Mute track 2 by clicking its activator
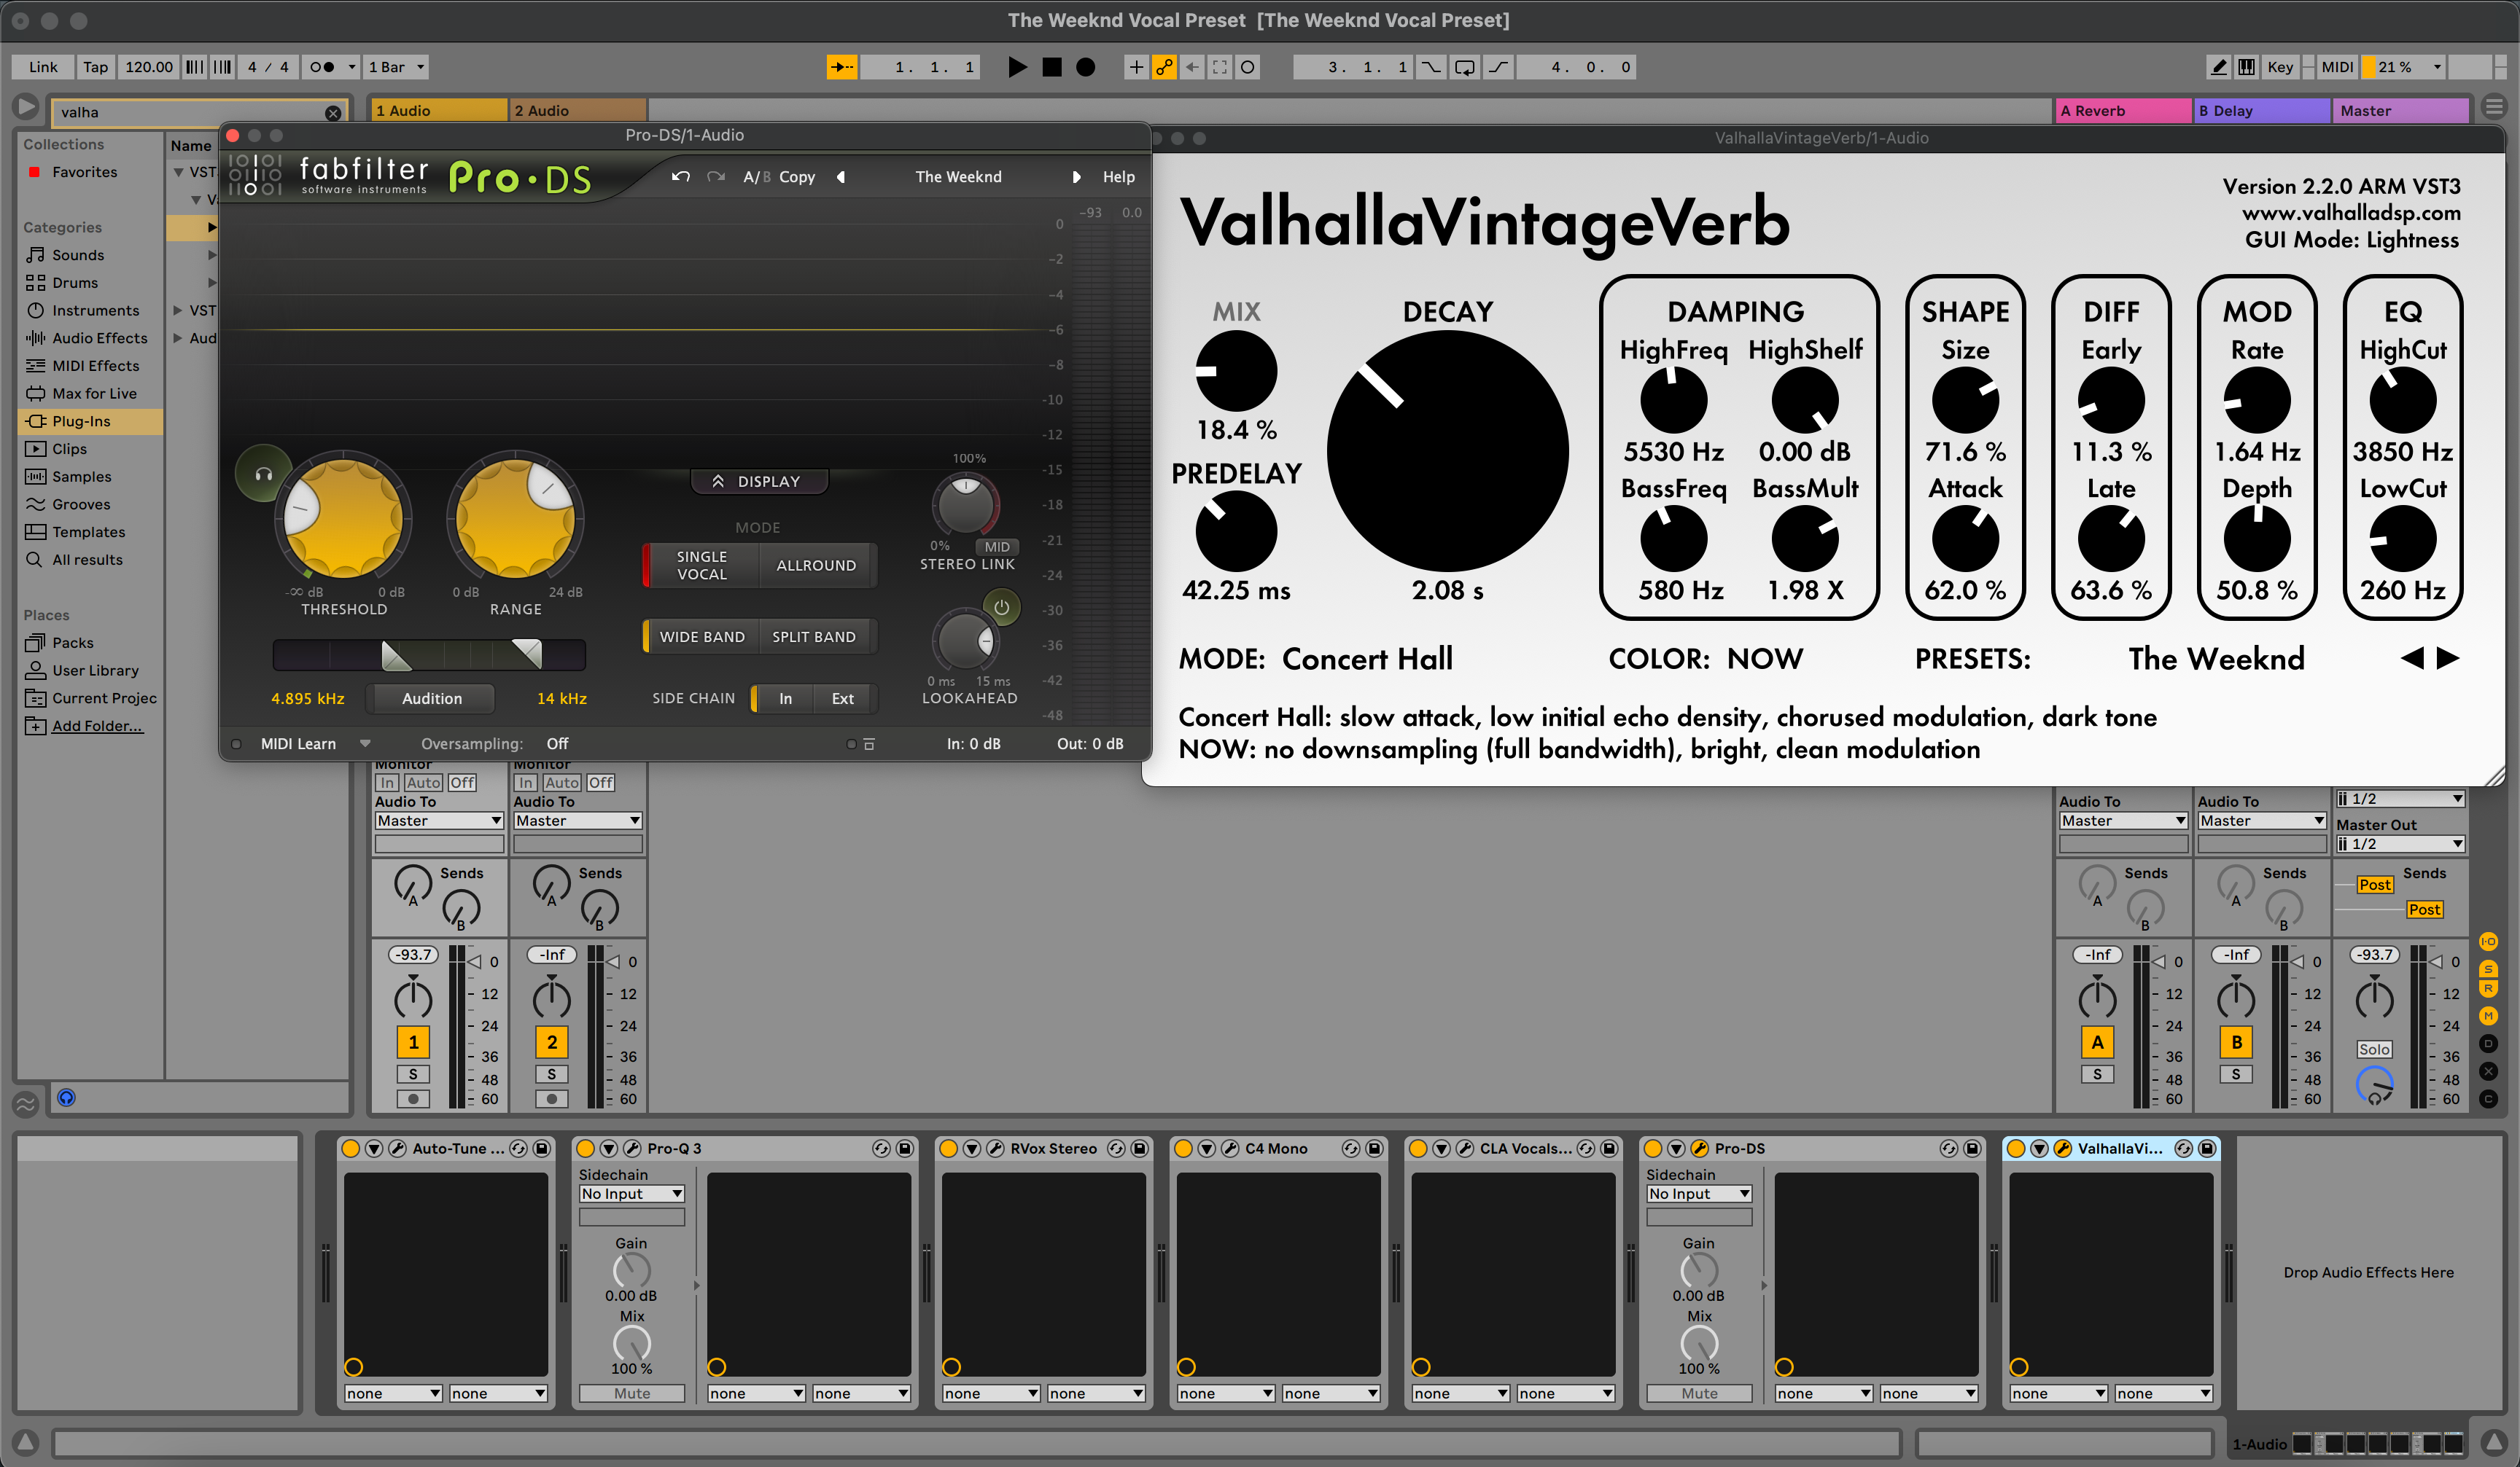Image resolution: width=2520 pixels, height=1467 pixels. [551, 1042]
